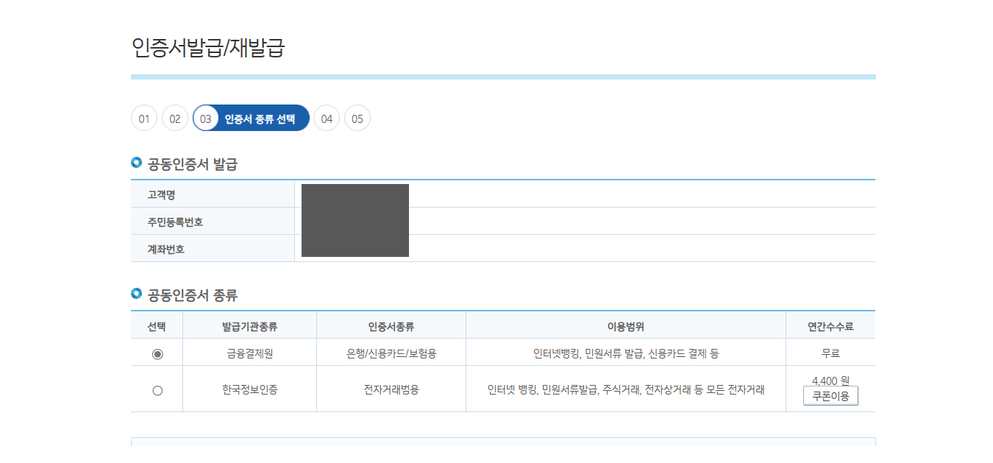Click the 인증서발급/재발급 page title
This screenshot has height=463, width=993.
[x=208, y=48]
